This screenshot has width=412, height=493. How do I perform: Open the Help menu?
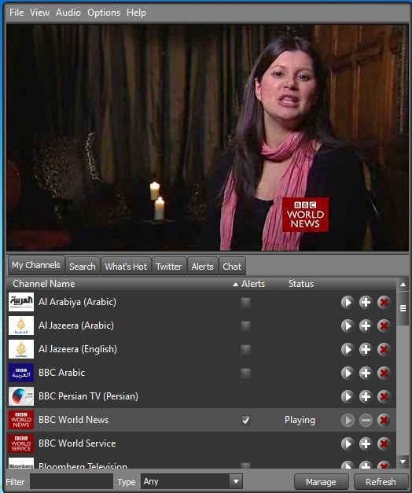(x=136, y=13)
